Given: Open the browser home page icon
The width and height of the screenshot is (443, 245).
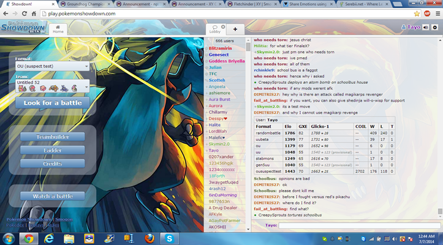Looking at the screenshot, I should point(34,13).
